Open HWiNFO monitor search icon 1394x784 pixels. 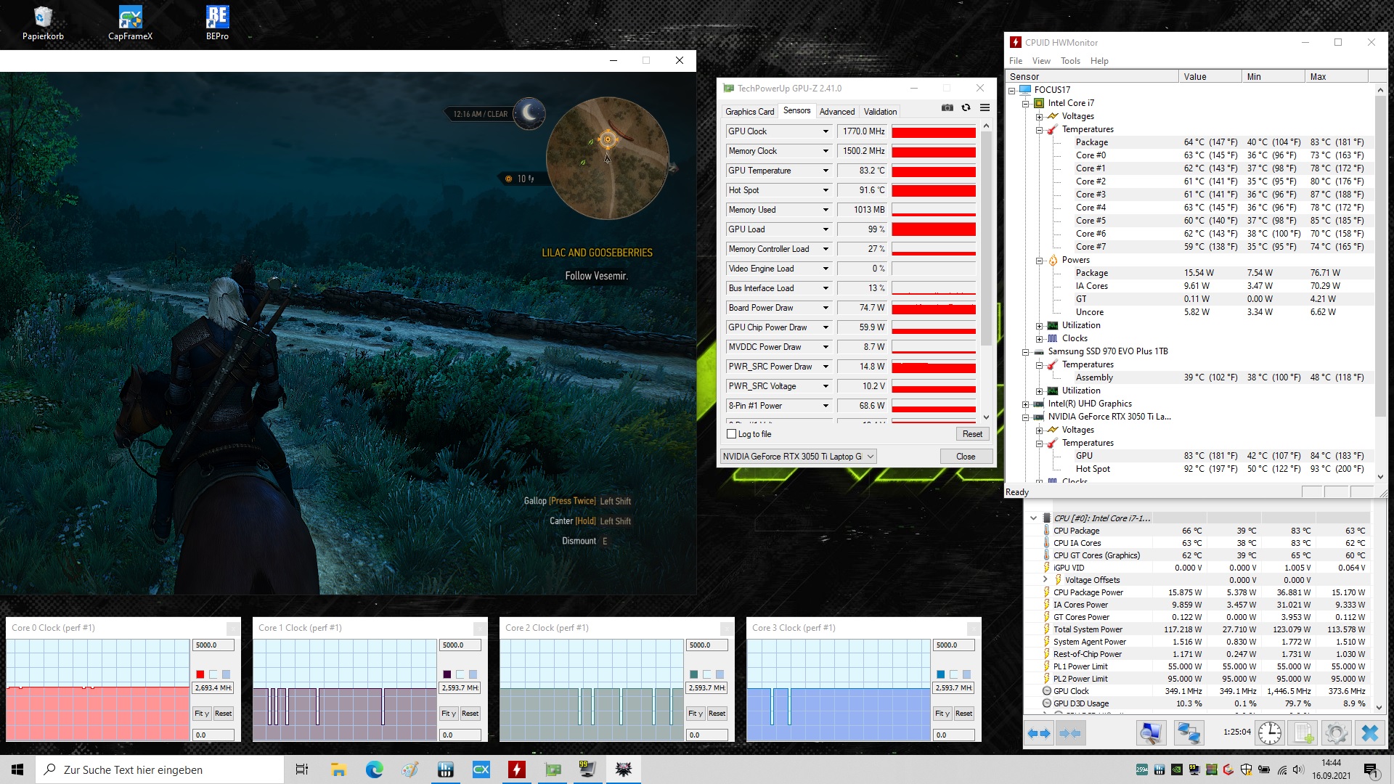pyautogui.click(x=1150, y=733)
